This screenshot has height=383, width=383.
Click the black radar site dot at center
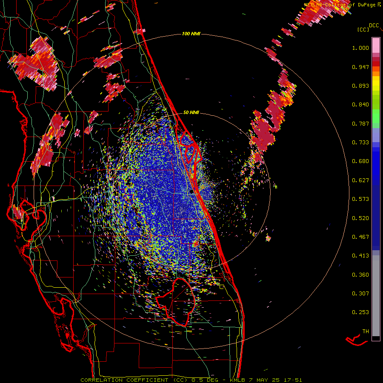[x=191, y=192]
